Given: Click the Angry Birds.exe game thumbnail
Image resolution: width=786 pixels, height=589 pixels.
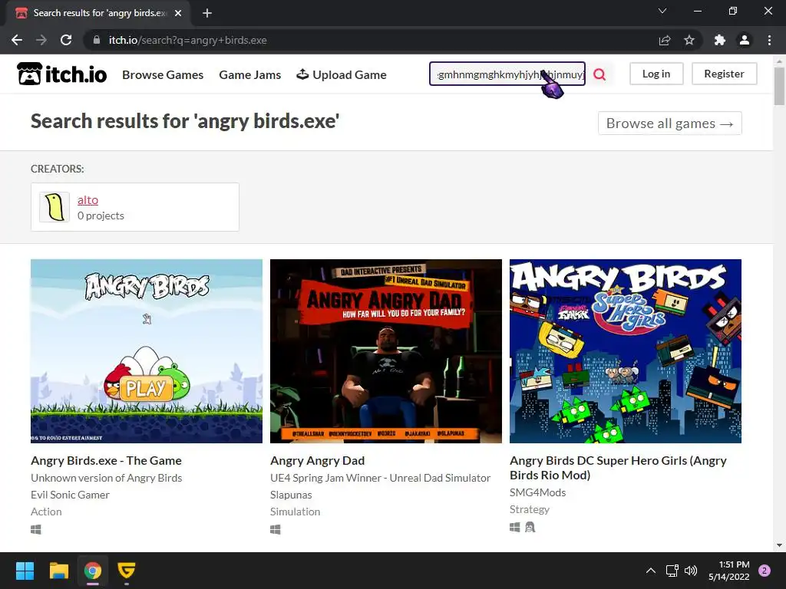Looking at the screenshot, I should point(147,351).
